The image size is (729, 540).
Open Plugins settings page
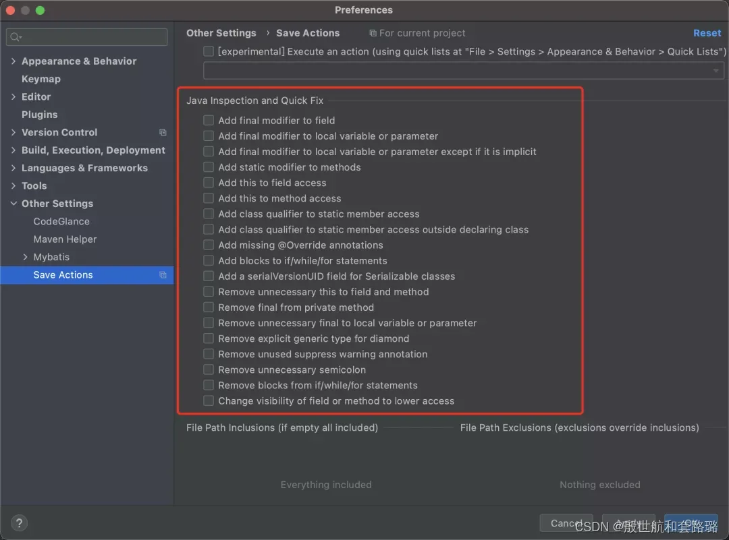[x=40, y=115]
